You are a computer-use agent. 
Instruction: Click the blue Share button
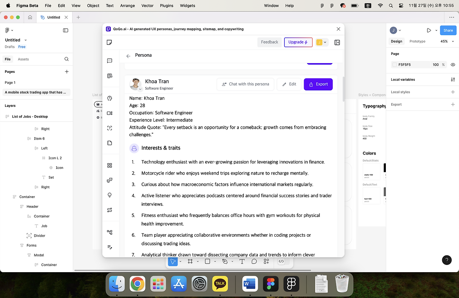coord(448,30)
